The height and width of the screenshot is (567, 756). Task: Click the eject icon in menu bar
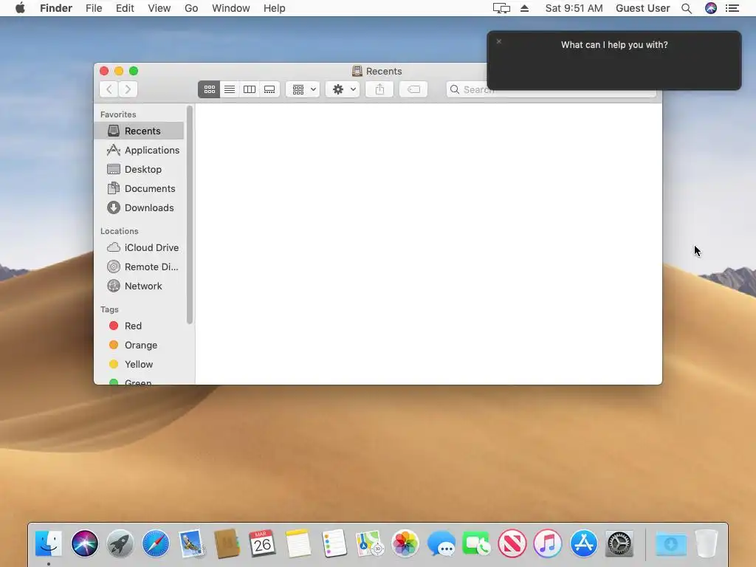coord(525,8)
